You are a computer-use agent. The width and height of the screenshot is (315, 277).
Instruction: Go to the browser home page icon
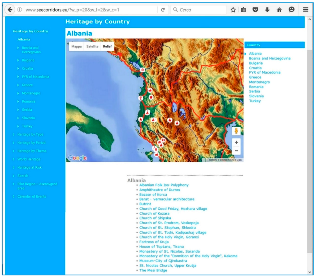pyautogui.click(x=279, y=10)
